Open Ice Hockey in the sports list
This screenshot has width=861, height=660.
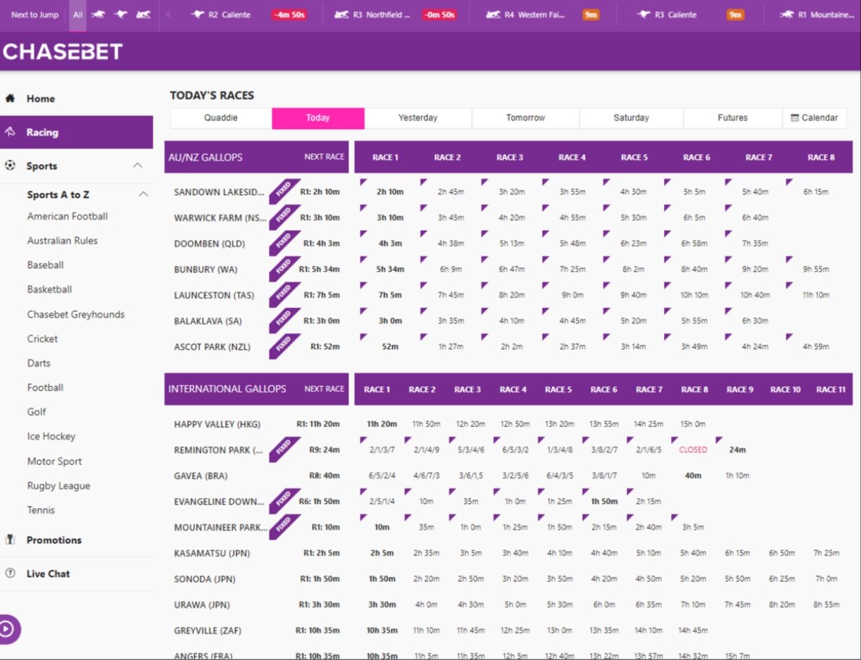[51, 436]
